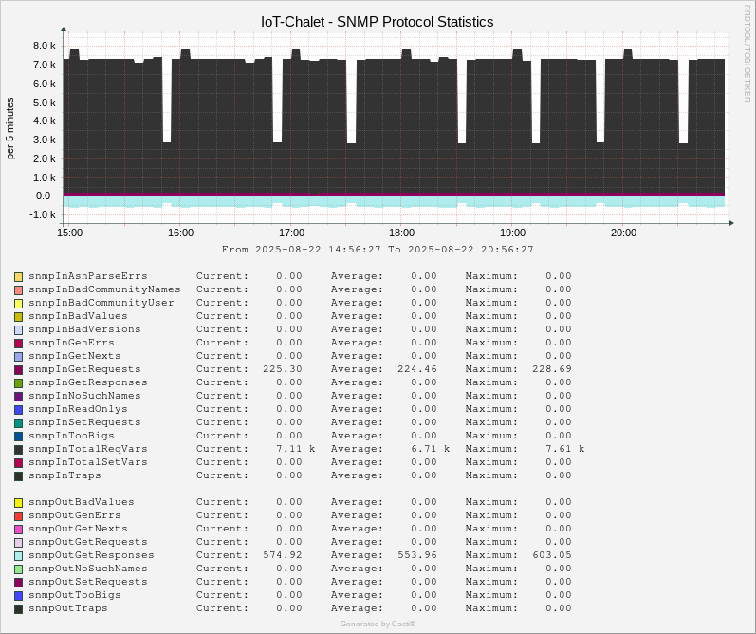Click the snmpOutNoSuchNames green color swatch
This screenshot has height=634, width=756.
click(18, 569)
